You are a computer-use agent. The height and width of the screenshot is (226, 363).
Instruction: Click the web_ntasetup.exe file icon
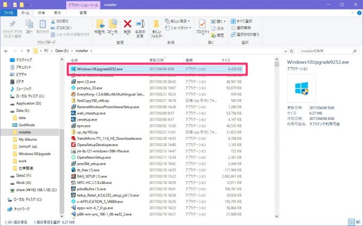(73, 113)
